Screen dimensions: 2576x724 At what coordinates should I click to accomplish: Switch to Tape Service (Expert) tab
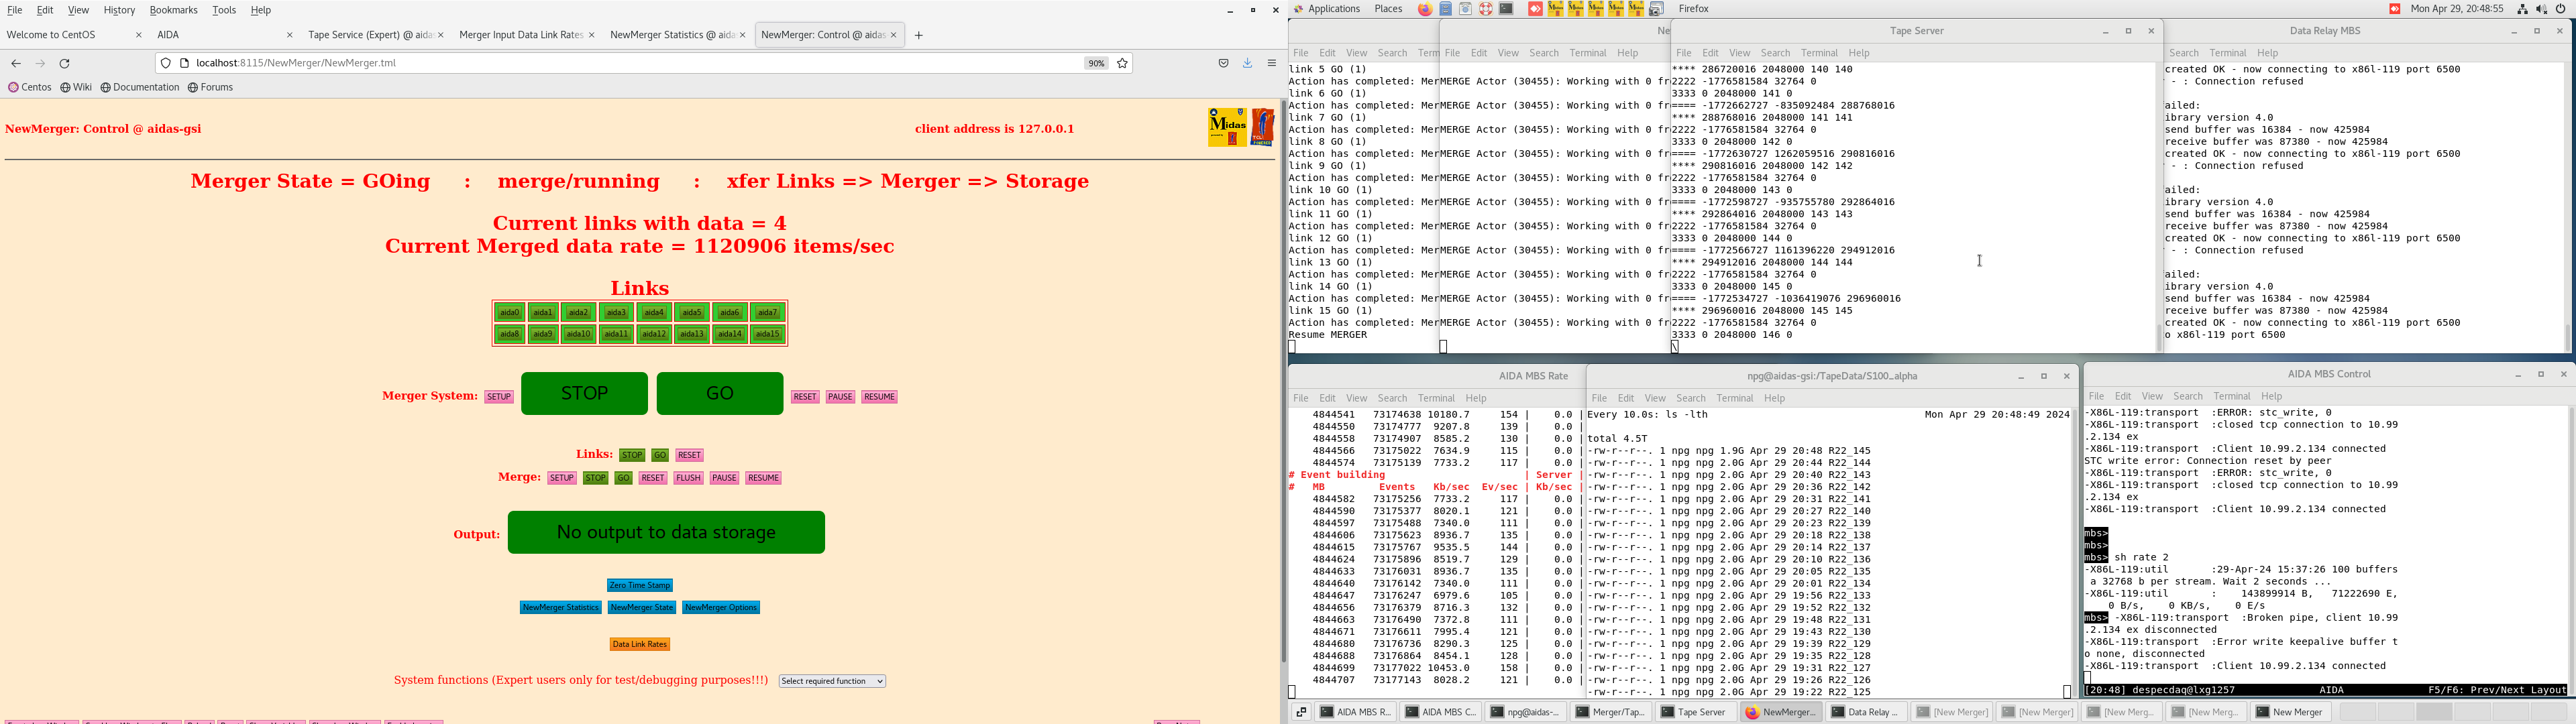[x=376, y=35]
